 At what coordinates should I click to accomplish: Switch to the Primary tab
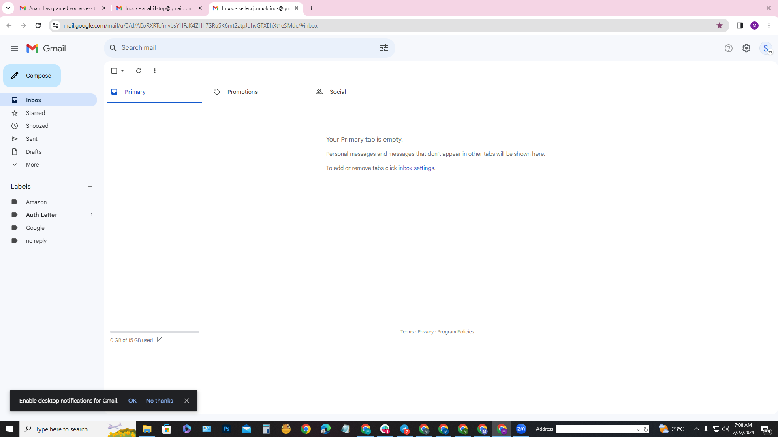[154, 92]
